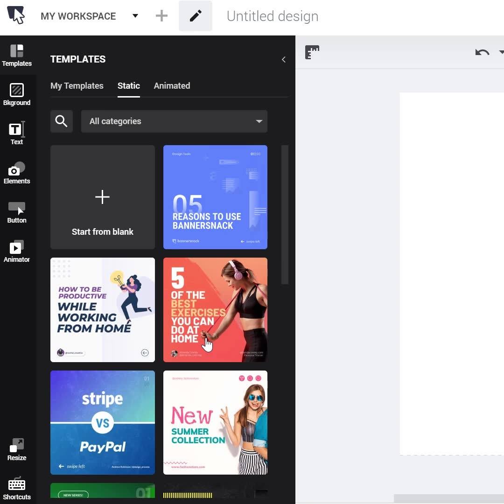This screenshot has width=504, height=504.
Task: Show keyboard Shortcuts
Action: [x=17, y=489]
